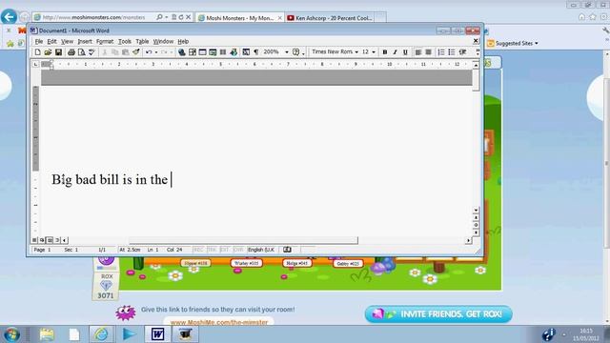Click the spelling status book icon

pyautogui.click(x=287, y=250)
